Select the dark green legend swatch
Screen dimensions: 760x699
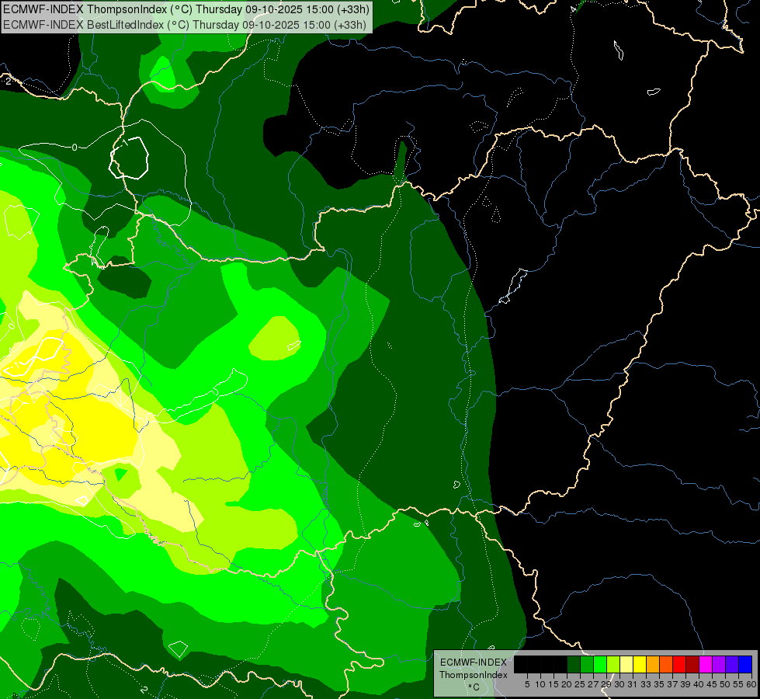(x=574, y=664)
